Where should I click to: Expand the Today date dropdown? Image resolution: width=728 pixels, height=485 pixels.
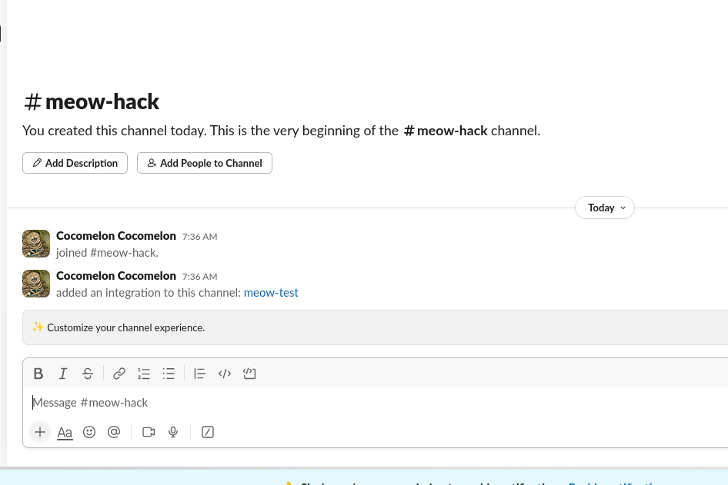(604, 208)
